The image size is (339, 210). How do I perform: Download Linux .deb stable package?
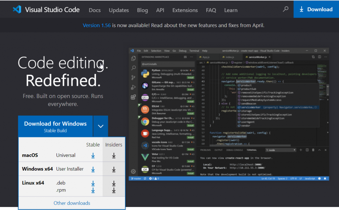pos(93,184)
